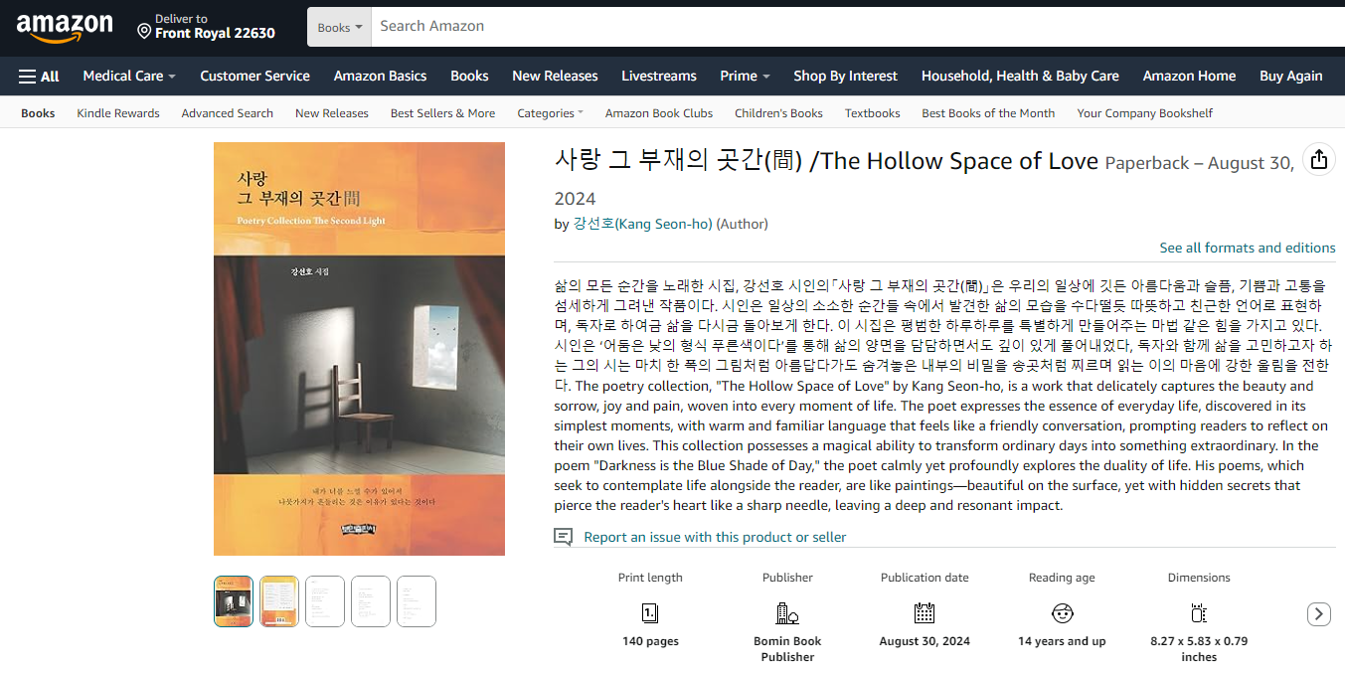1345x675 pixels.
Task: Click the Bomin Book Publisher name
Action: pos(787,649)
